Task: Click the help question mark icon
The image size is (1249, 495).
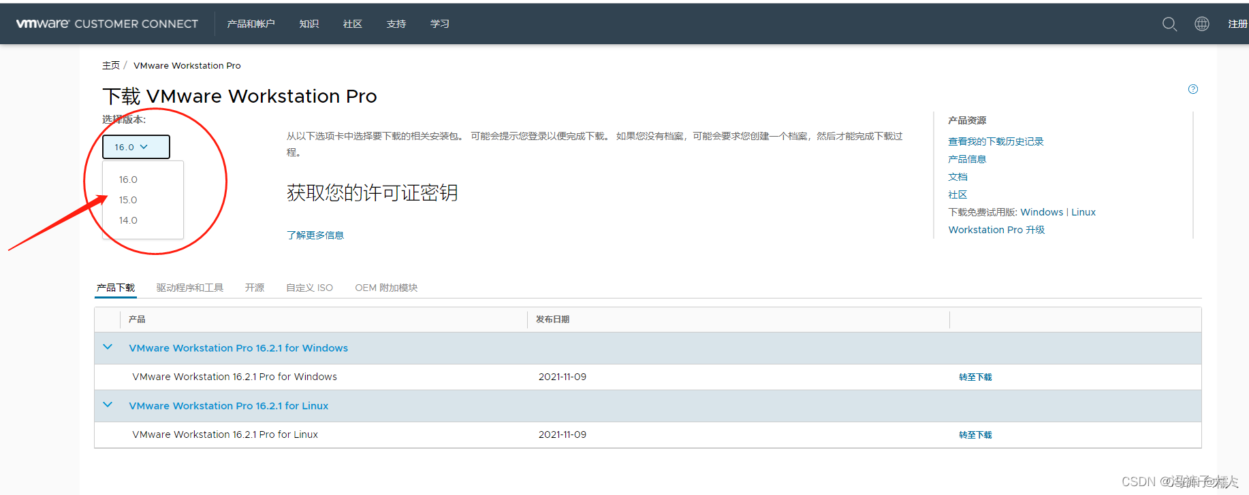Action: tap(1193, 89)
